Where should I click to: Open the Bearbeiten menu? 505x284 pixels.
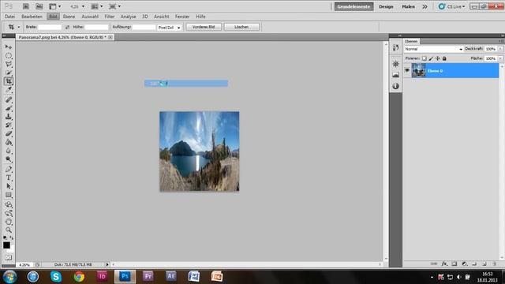pyautogui.click(x=32, y=17)
